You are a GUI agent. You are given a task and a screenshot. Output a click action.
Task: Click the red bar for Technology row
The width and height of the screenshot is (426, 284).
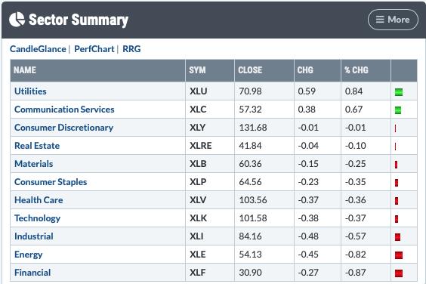click(x=397, y=219)
